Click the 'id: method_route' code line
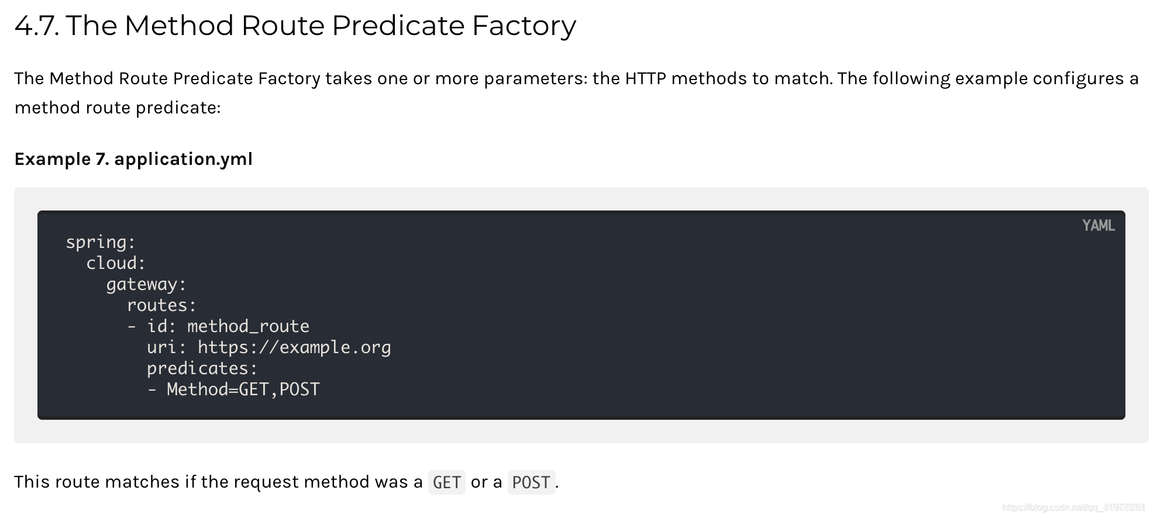Screen dimensions: 1150x518 (x=228, y=326)
